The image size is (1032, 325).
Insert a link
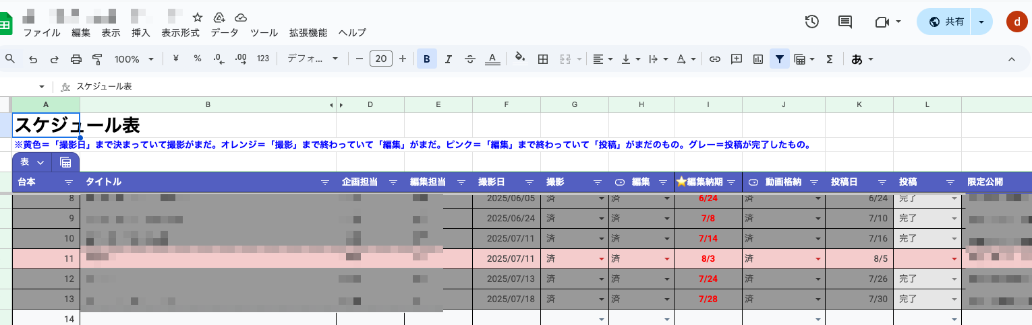715,59
